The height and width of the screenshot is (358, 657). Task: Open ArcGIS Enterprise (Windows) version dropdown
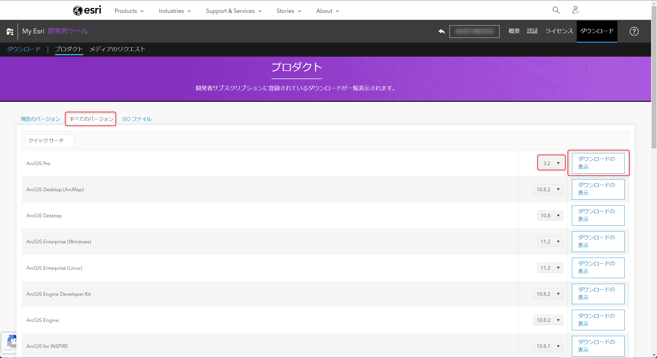coord(550,242)
